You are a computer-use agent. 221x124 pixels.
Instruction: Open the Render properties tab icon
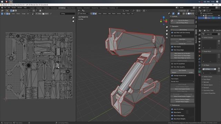(x=200, y=39)
